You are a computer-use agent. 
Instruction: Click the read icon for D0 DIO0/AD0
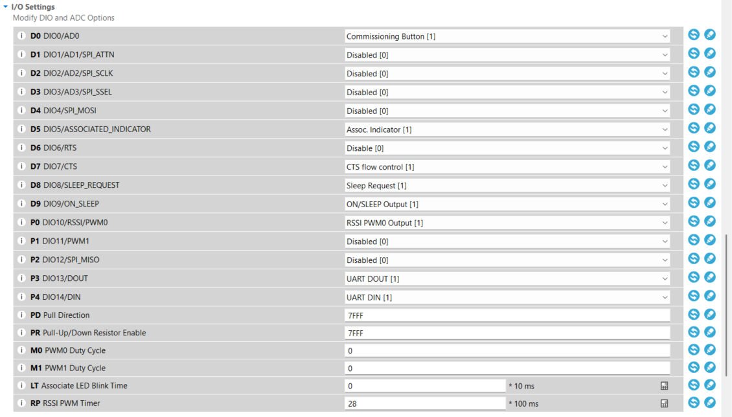[693, 35]
